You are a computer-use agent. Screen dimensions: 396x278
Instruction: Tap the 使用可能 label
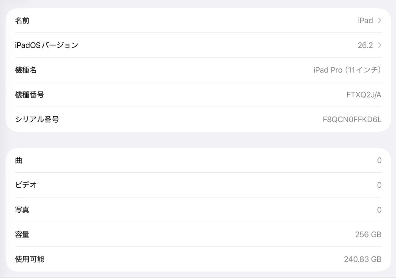point(29,259)
